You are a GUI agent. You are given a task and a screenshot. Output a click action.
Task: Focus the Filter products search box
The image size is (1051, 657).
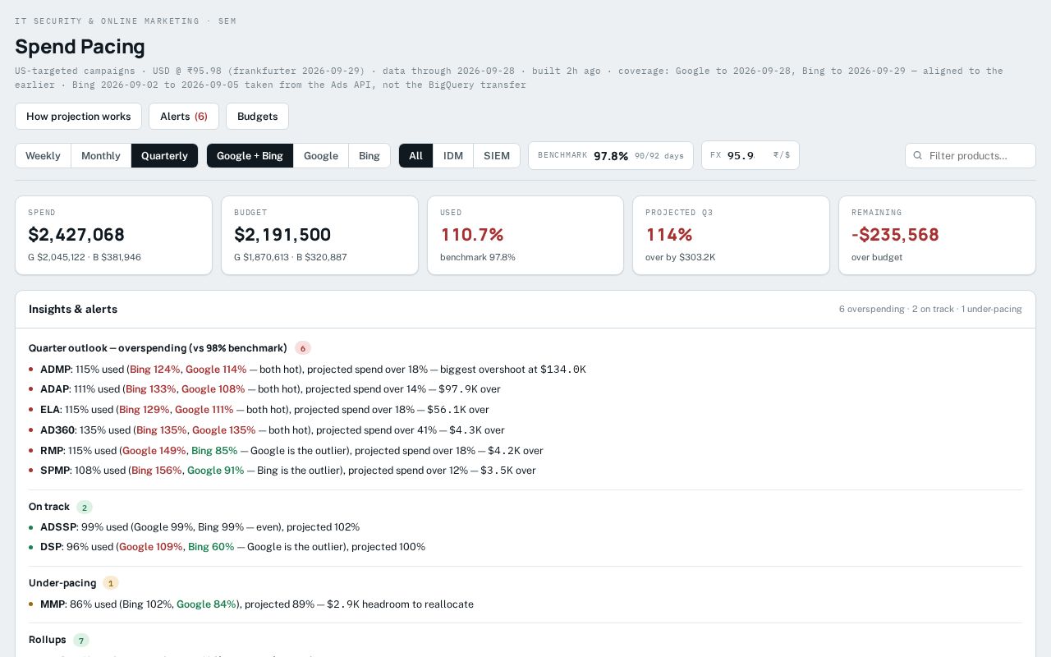pyautogui.click(x=971, y=155)
